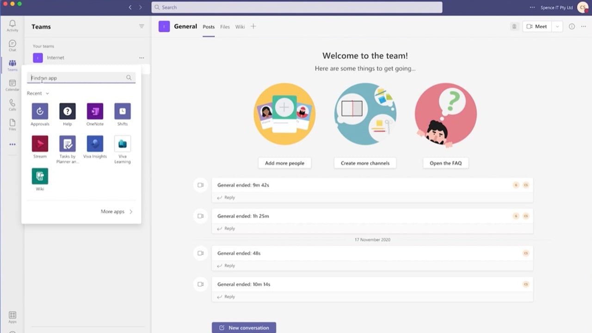The image size is (592, 333).
Task: Open the Meet options dropdown arrow
Action: (557, 26)
